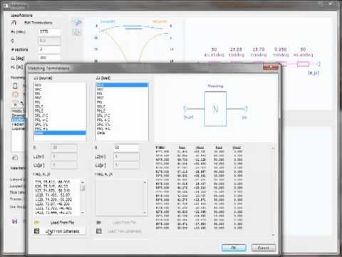Click the Load From Schematic icon for source
The image size is (342, 257).
37,231
